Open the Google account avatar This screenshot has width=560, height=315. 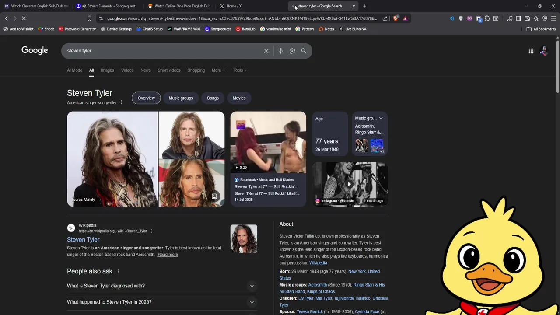pyautogui.click(x=544, y=51)
